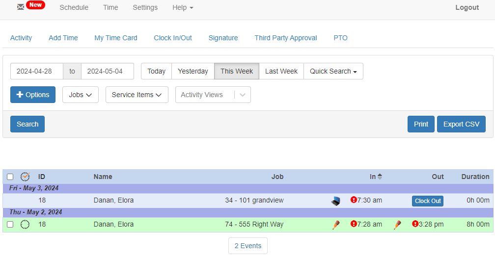Click the start date field 2024-04-28
495x256 pixels.
[x=37, y=71]
